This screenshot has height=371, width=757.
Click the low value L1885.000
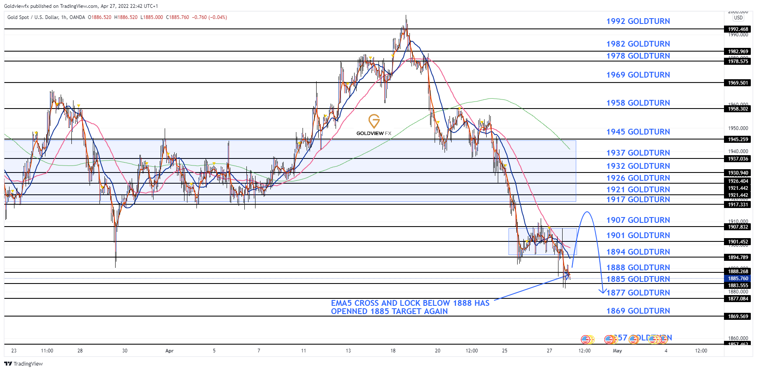[152, 17]
